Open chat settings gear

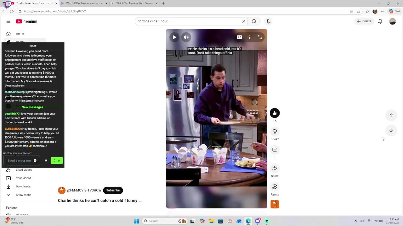(46, 160)
